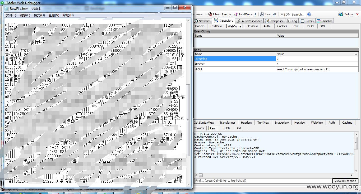Screen dimensions: 361x194
Task: Open the response Caching tab
Action: click(x=347, y=123)
